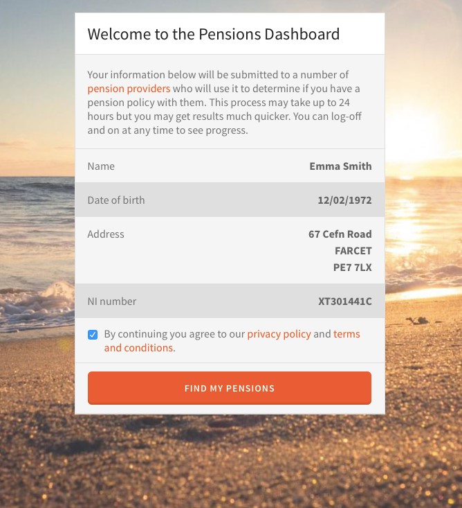Click the town name FARCET
462x508 pixels.
pyautogui.click(x=353, y=251)
